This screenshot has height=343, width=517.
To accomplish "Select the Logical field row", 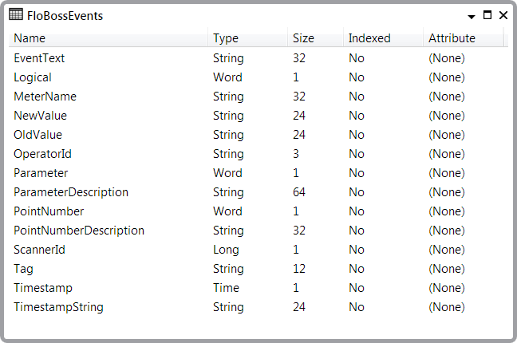I will [x=258, y=77].
